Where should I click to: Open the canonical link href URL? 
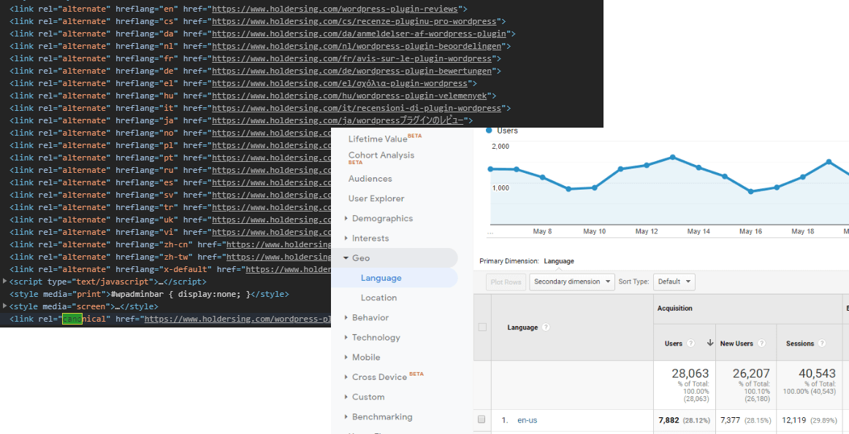coord(237,319)
